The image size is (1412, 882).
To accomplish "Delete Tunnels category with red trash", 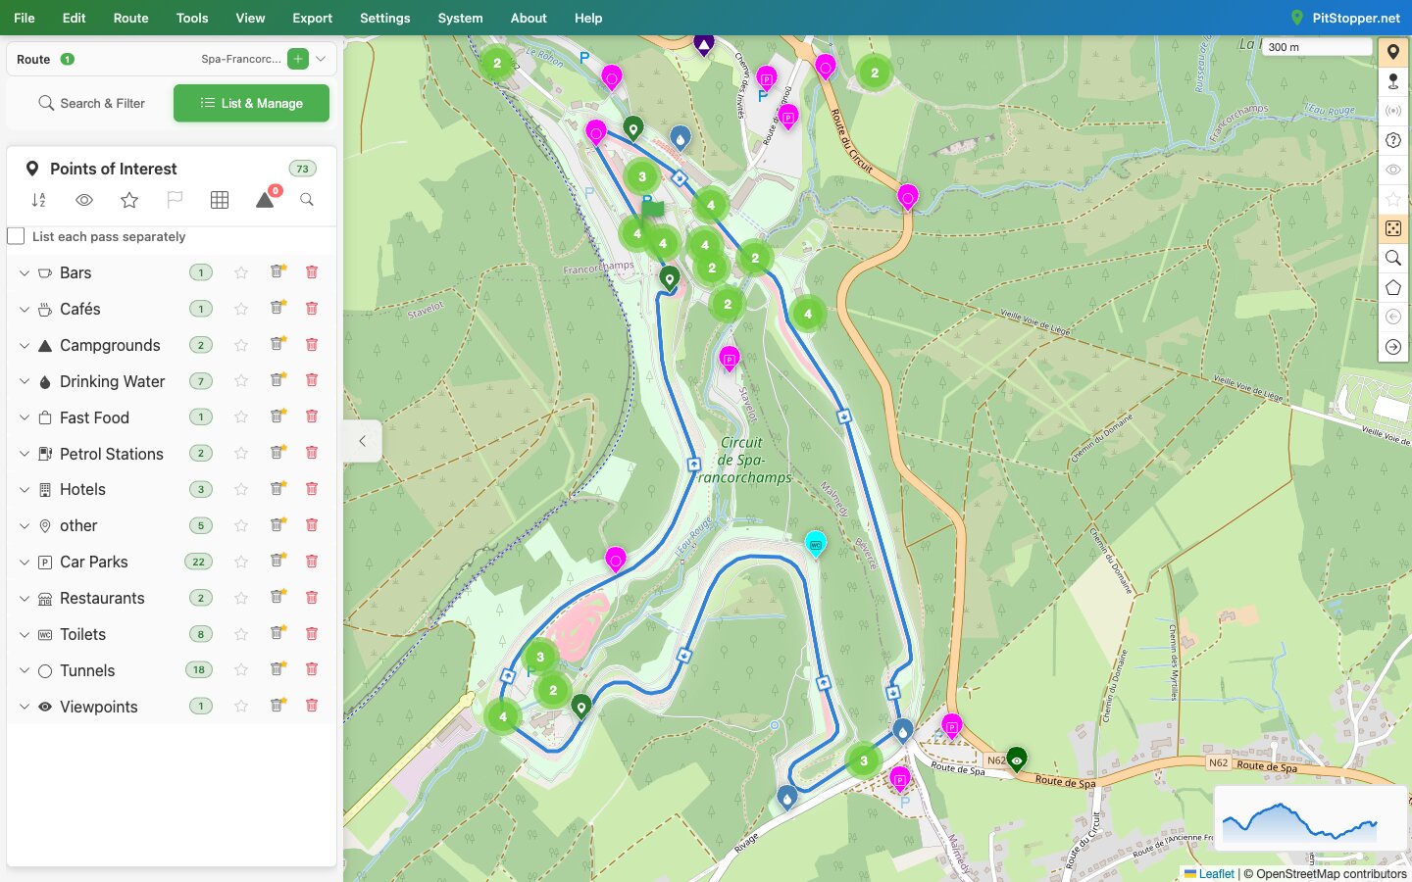I will (x=312, y=669).
